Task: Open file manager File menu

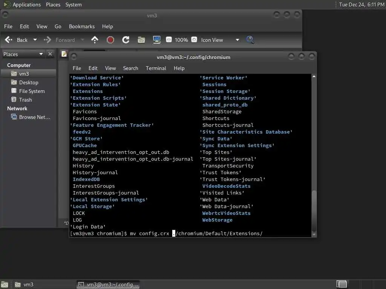Action: (x=8, y=27)
